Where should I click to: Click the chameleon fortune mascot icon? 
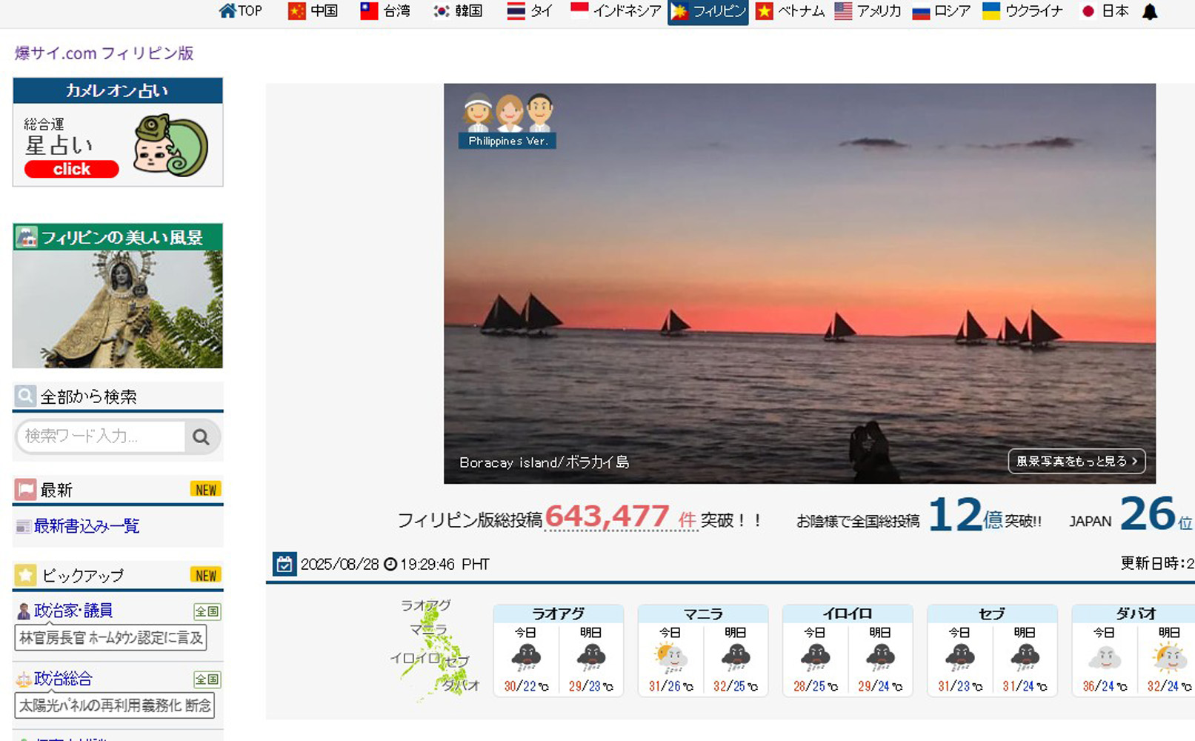pos(171,144)
